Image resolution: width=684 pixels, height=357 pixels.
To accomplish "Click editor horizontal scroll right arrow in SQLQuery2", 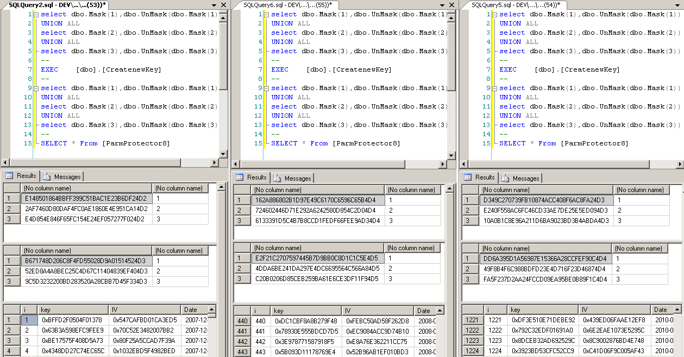I will [x=215, y=162].
